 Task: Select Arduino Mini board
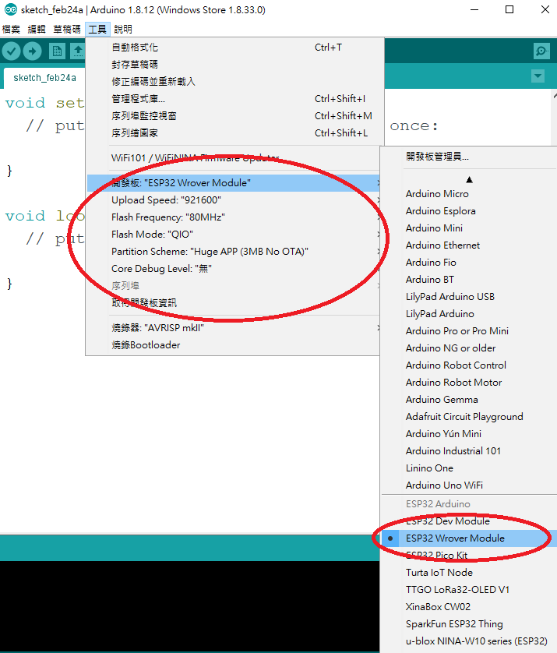pyautogui.click(x=469, y=228)
